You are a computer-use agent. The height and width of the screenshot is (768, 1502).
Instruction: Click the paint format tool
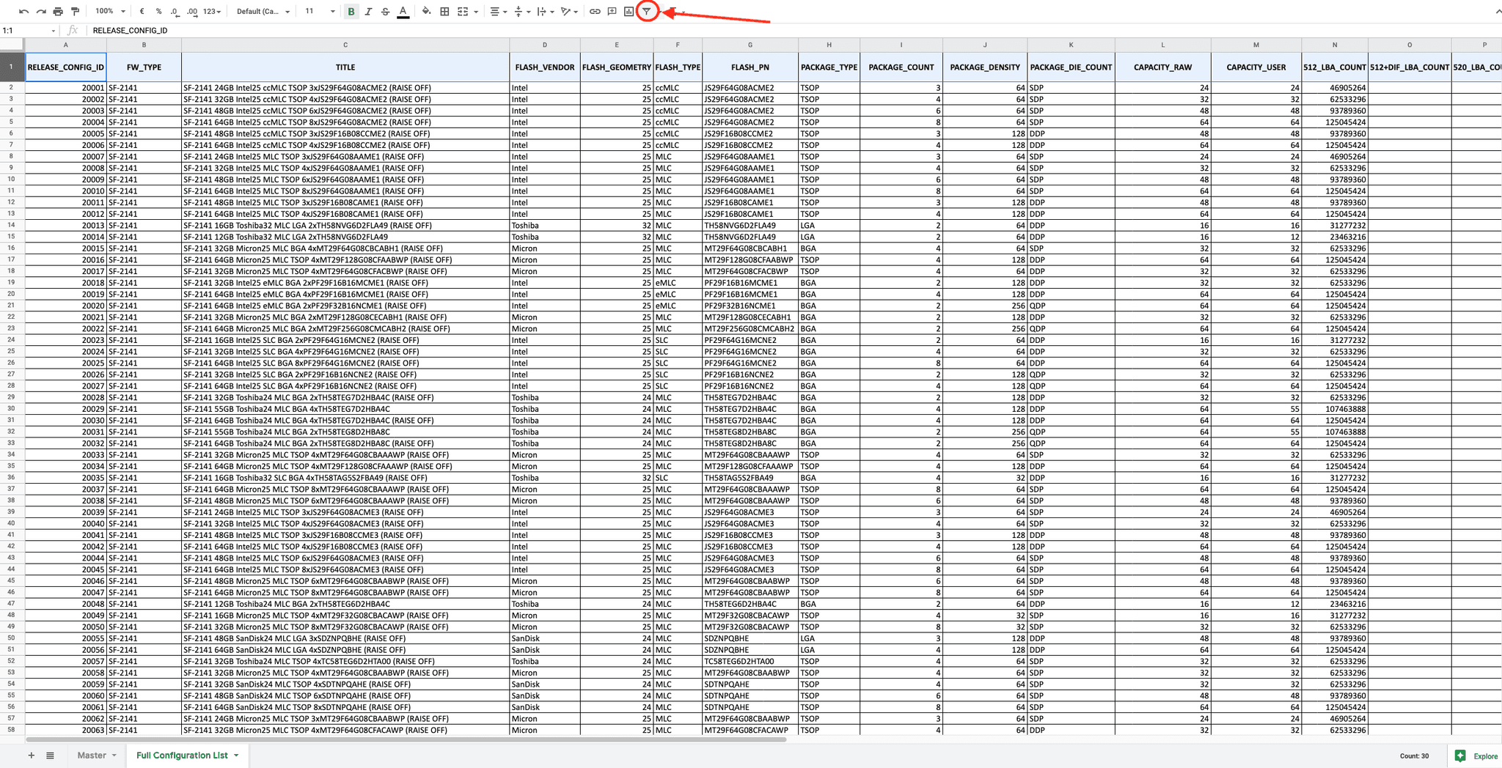(x=74, y=11)
